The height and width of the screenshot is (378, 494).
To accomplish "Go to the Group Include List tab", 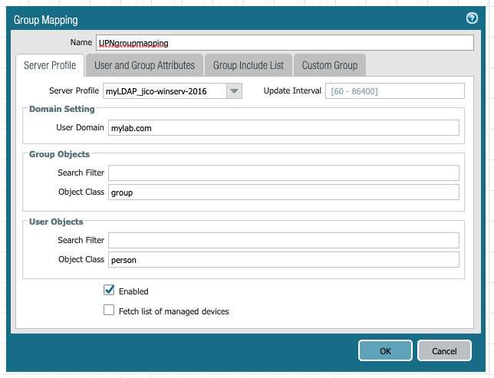I will tap(248, 66).
